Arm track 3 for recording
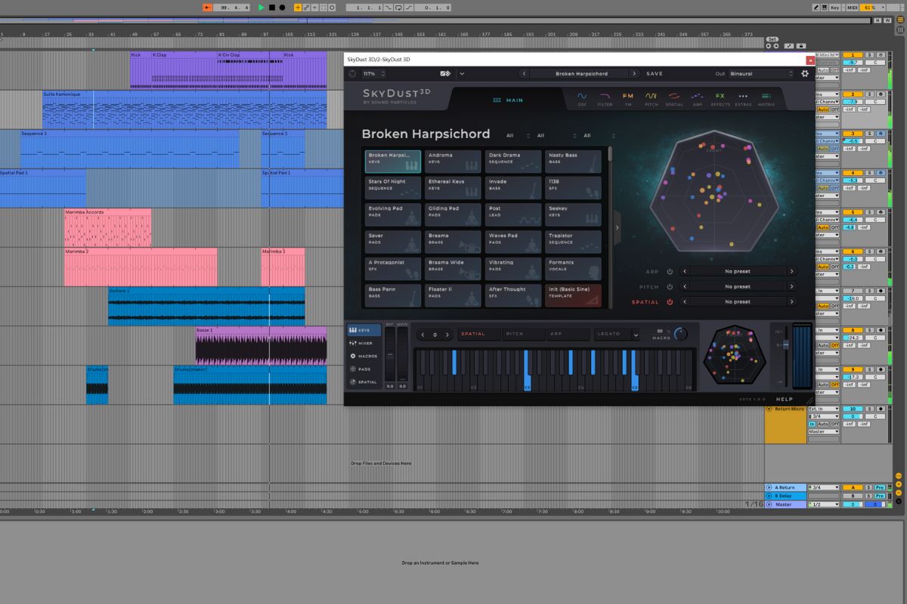Viewport: 907px width, 604px height. [881, 134]
